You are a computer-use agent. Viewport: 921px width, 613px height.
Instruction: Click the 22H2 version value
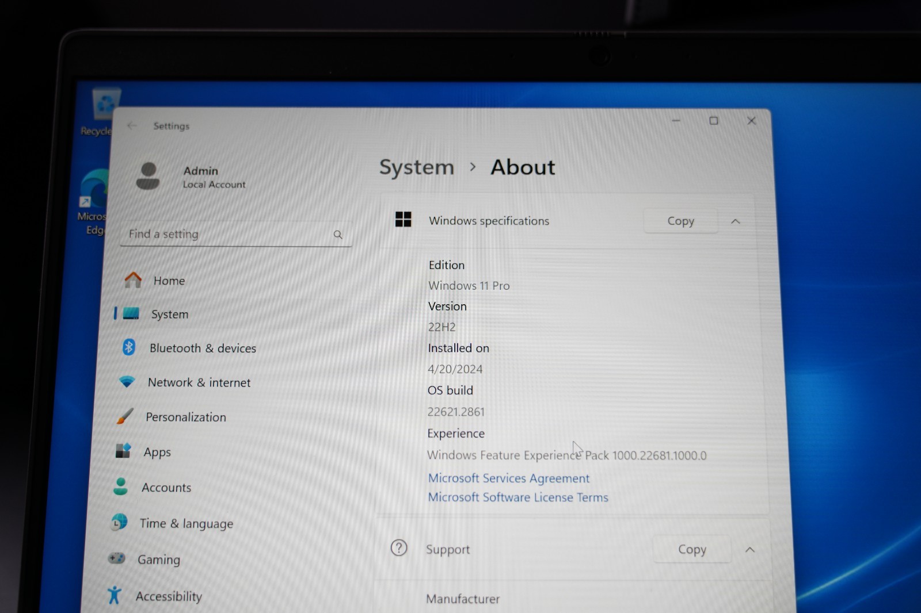(x=442, y=327)
